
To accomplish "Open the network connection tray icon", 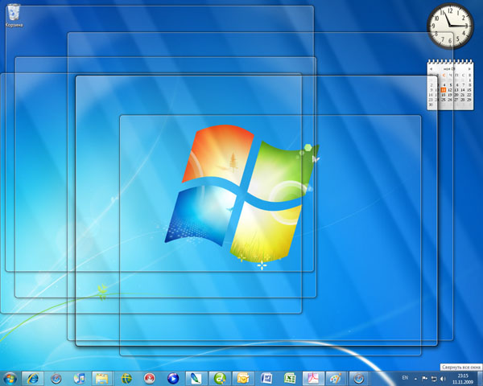I will pos(434,379).
